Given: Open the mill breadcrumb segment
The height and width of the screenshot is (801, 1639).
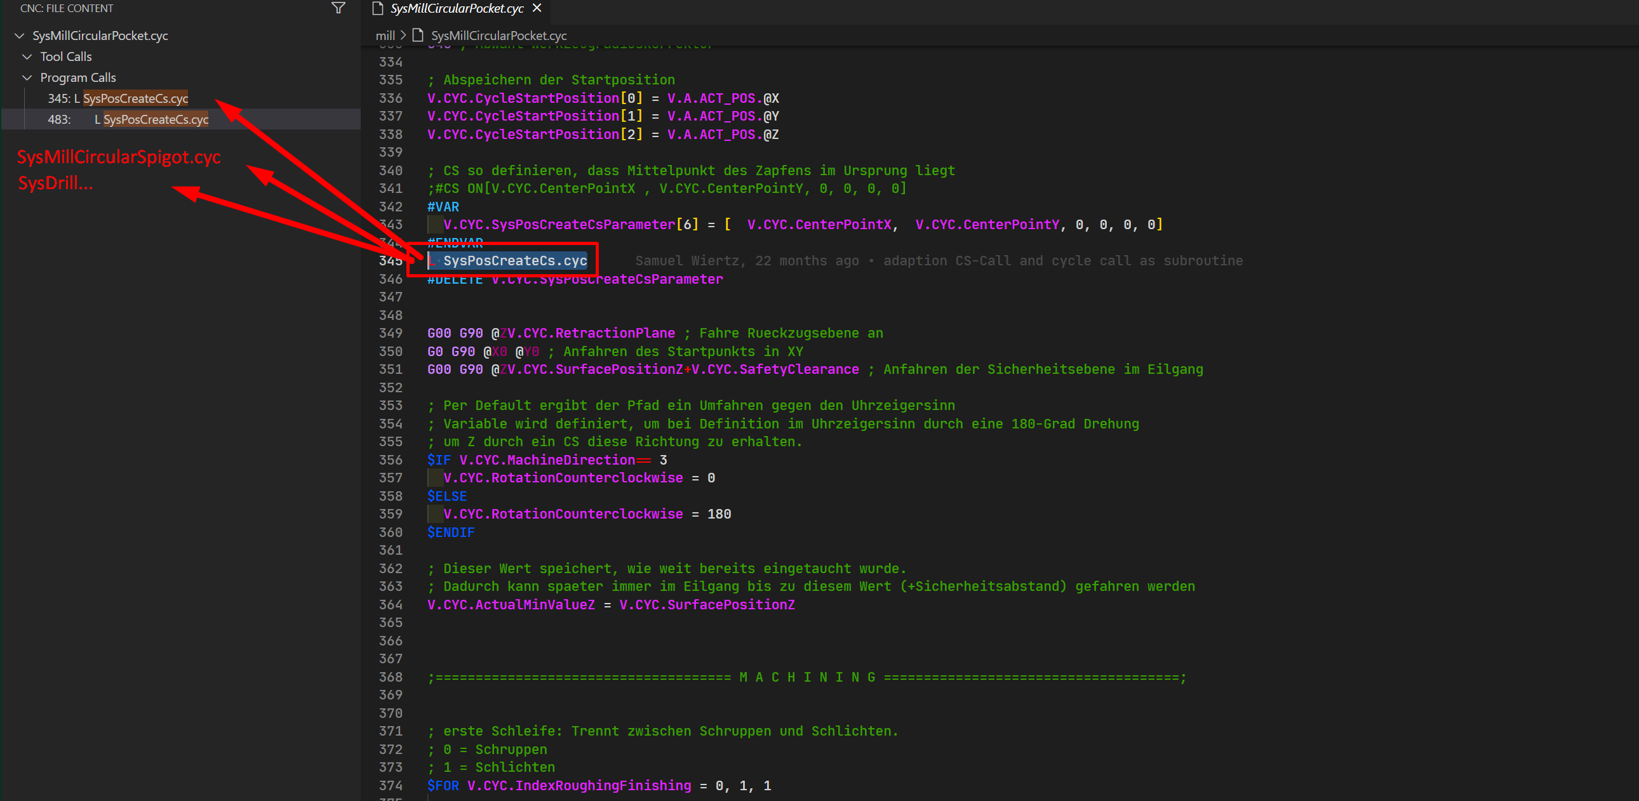Looking at the screenshot, I should point(385,36).
